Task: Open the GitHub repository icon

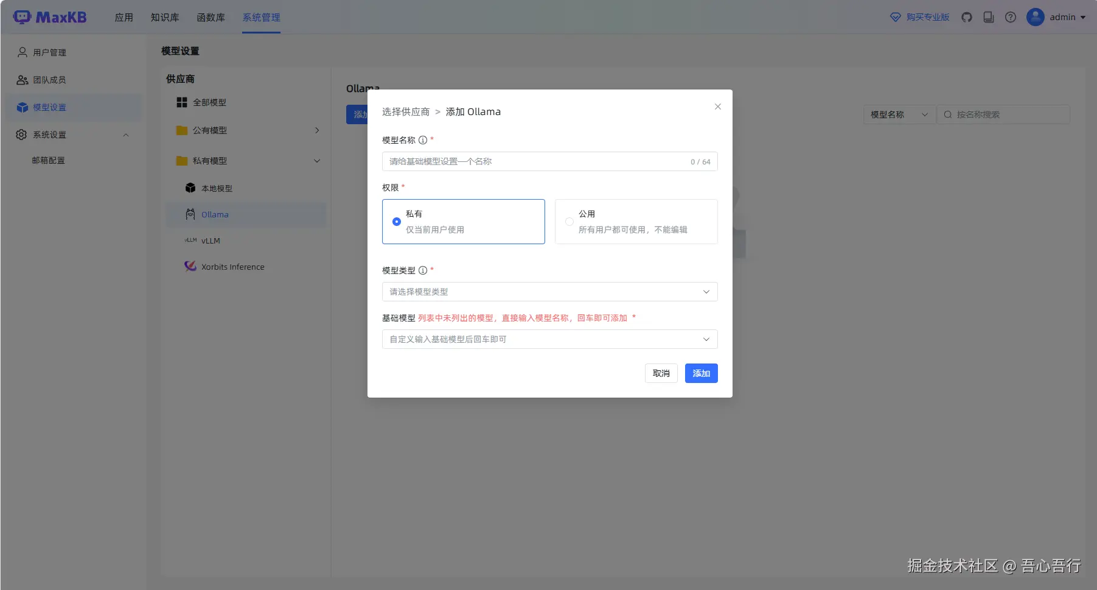Action: pyautogui.click(x=967, y=17)
